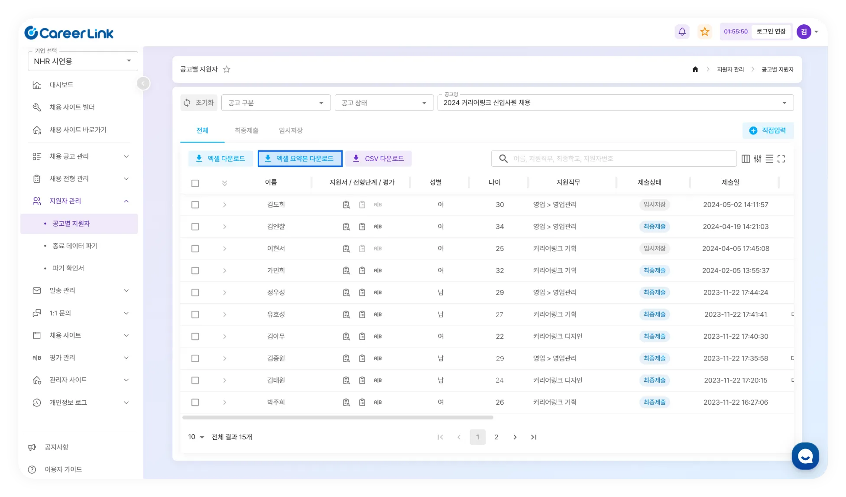The height and width of the screenshot is (497, 846).
Task: Toggle the star next to 공고별 지원자 title
Action: (227, 69)
